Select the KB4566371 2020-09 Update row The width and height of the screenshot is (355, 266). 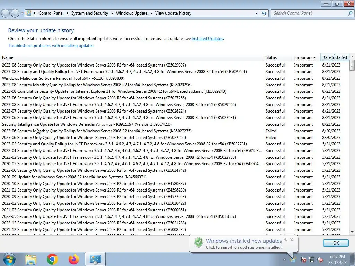point(174,177)
